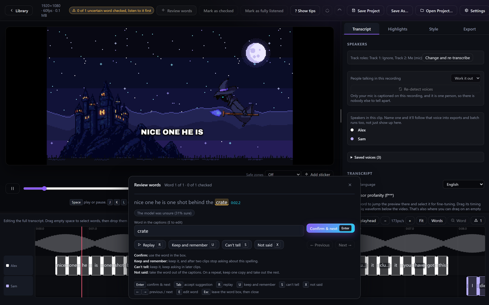Viewport: 489px width, 305px height.
Task: Click the timeline word block 'got'
Action: [431, 265]
